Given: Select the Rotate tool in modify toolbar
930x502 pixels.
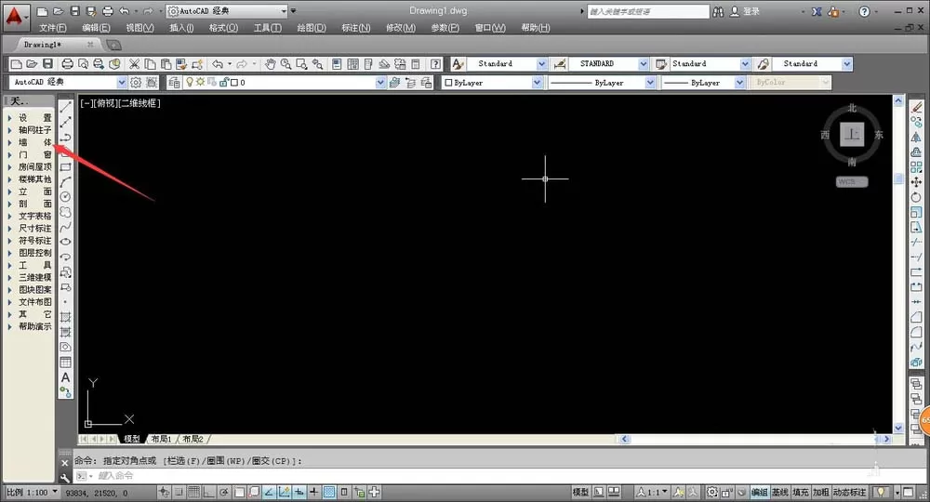Looking at the screenshot, I should point(916,197).
